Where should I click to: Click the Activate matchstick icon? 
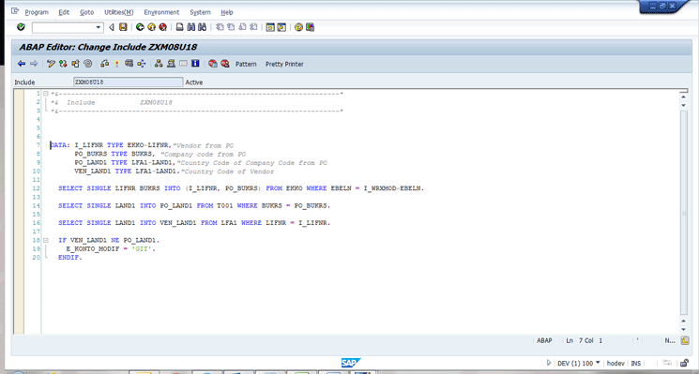[x=116, y=64]
